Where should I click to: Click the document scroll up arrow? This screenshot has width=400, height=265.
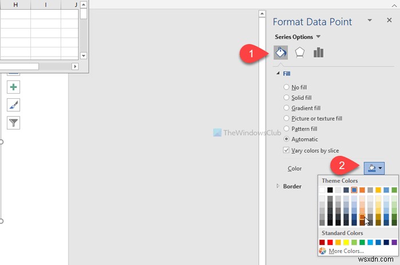click(262, 14)
